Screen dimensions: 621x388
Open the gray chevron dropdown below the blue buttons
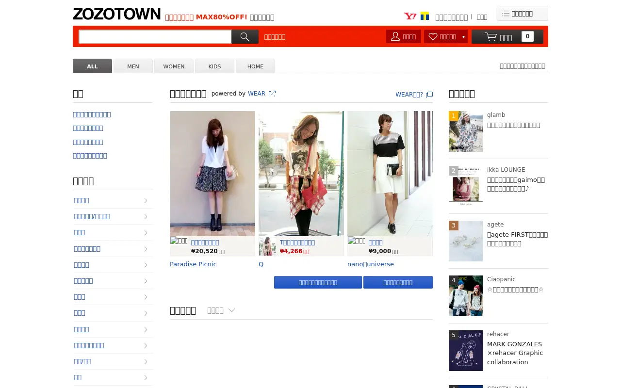pyautogui.click(x=231, y=310)
